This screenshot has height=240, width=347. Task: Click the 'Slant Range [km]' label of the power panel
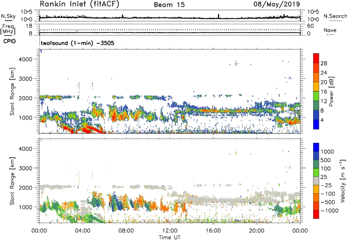[12, 91]
